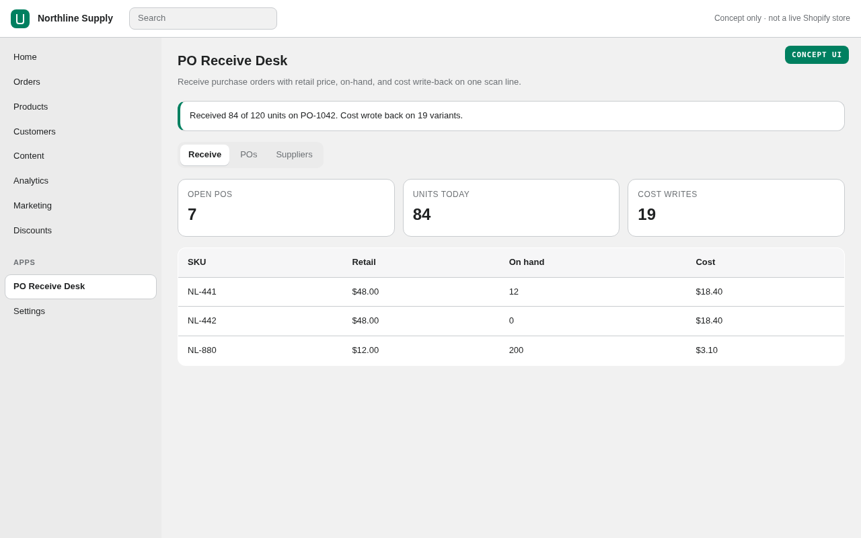Image resolution: width=861 pixels, height=538 pixels.
Task: Go to Products in the sidebar
Action: [x=81, y=107]
